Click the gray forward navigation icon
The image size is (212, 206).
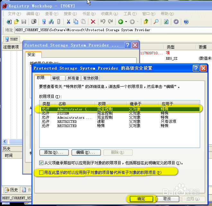tap(132, 21)
